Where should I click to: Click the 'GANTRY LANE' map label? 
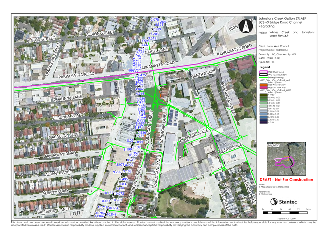[x=203, y=73]
